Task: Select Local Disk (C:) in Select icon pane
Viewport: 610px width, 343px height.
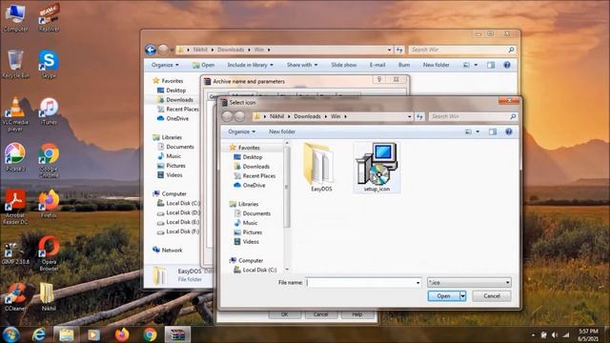Action: [x=259, y=270]
